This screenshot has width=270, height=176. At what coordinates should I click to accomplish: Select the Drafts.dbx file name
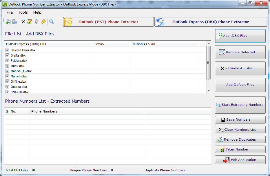coord(18,55)
